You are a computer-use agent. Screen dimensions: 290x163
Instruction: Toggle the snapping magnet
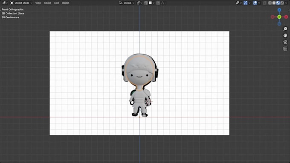pos(146,3)
